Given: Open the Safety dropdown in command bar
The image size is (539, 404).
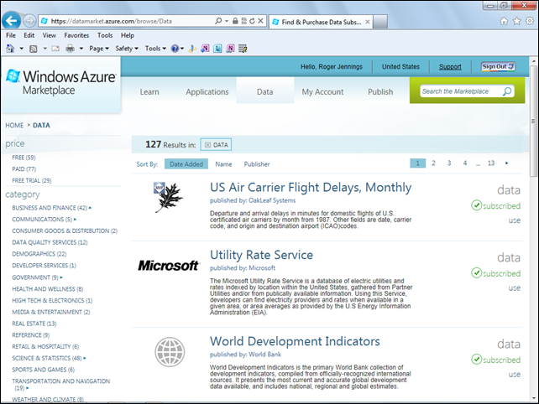Looking at the screenshot, I should coord(127,49).
